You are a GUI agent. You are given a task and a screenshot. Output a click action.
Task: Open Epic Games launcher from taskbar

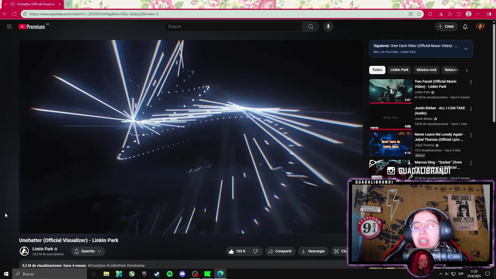[x=144, y=274]
